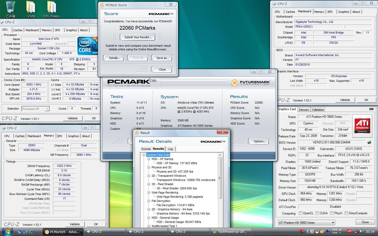The image size is (378, 236).
Task: Collapse the File Decryption node
Action: click(x=149, y=201)
